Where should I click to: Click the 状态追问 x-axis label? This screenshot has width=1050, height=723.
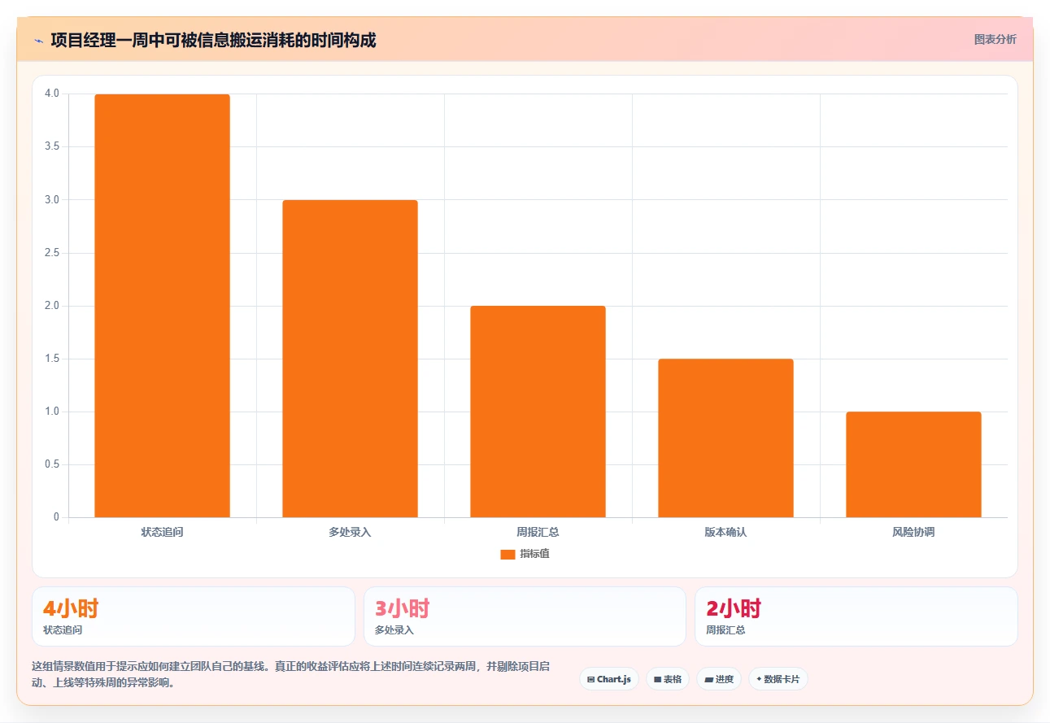pos(162,533)
